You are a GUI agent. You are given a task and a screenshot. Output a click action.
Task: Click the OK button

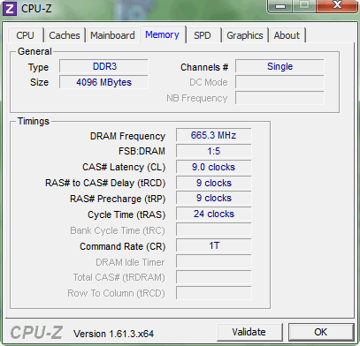point(321,332)
